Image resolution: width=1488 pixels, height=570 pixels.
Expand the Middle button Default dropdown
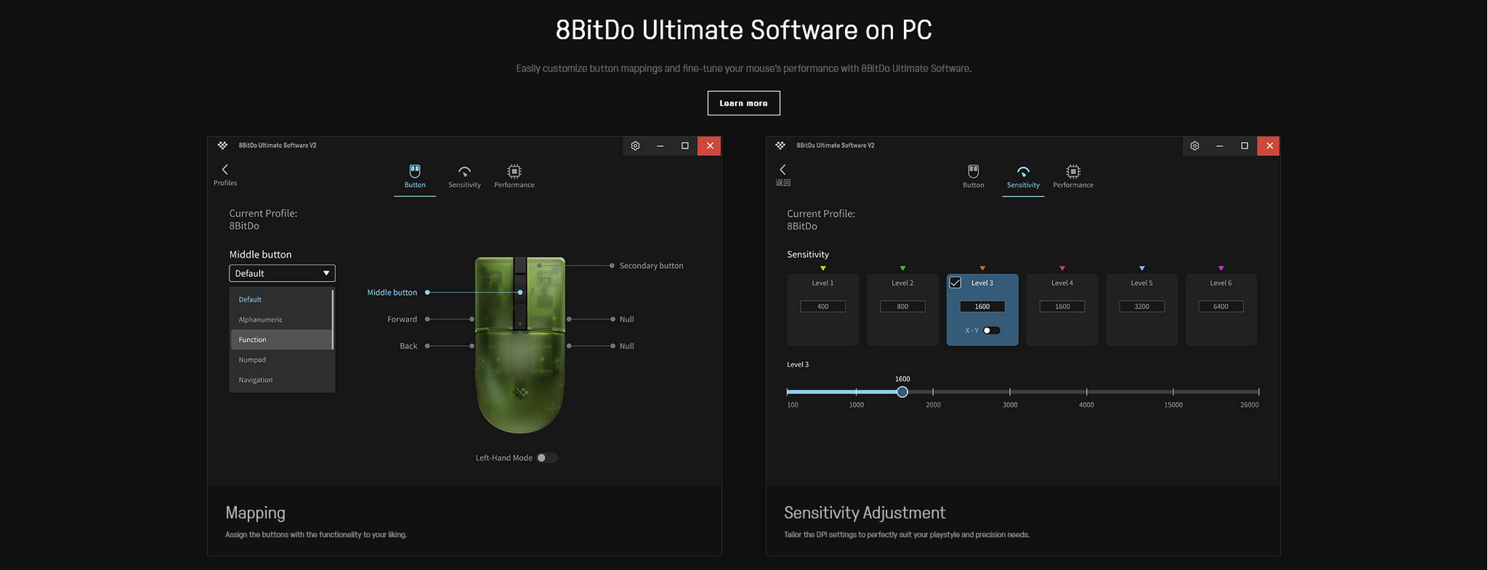[x=281, y=274]
